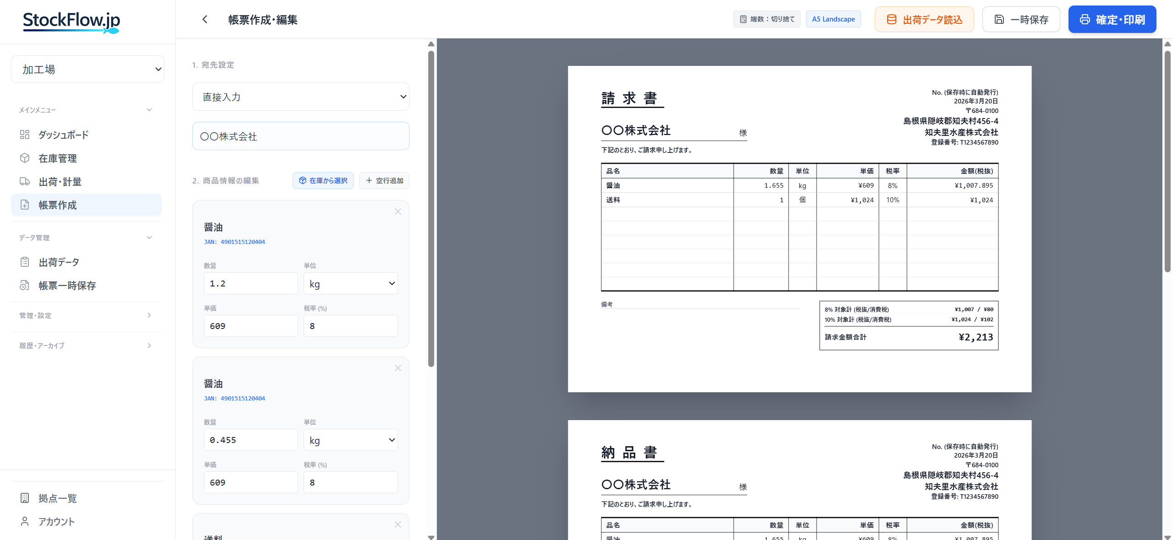
Task: Open the 加工場 location selector
Action: tap(87, 69)
